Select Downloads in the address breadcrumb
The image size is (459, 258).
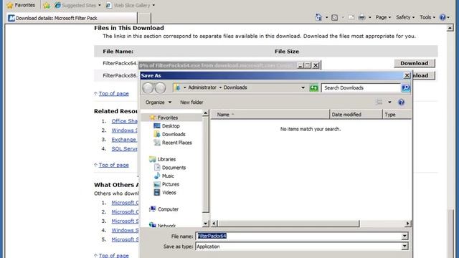(235, 87)
